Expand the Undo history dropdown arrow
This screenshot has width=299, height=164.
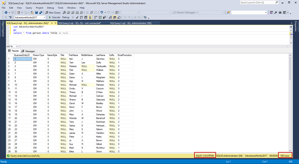(105, 12)
